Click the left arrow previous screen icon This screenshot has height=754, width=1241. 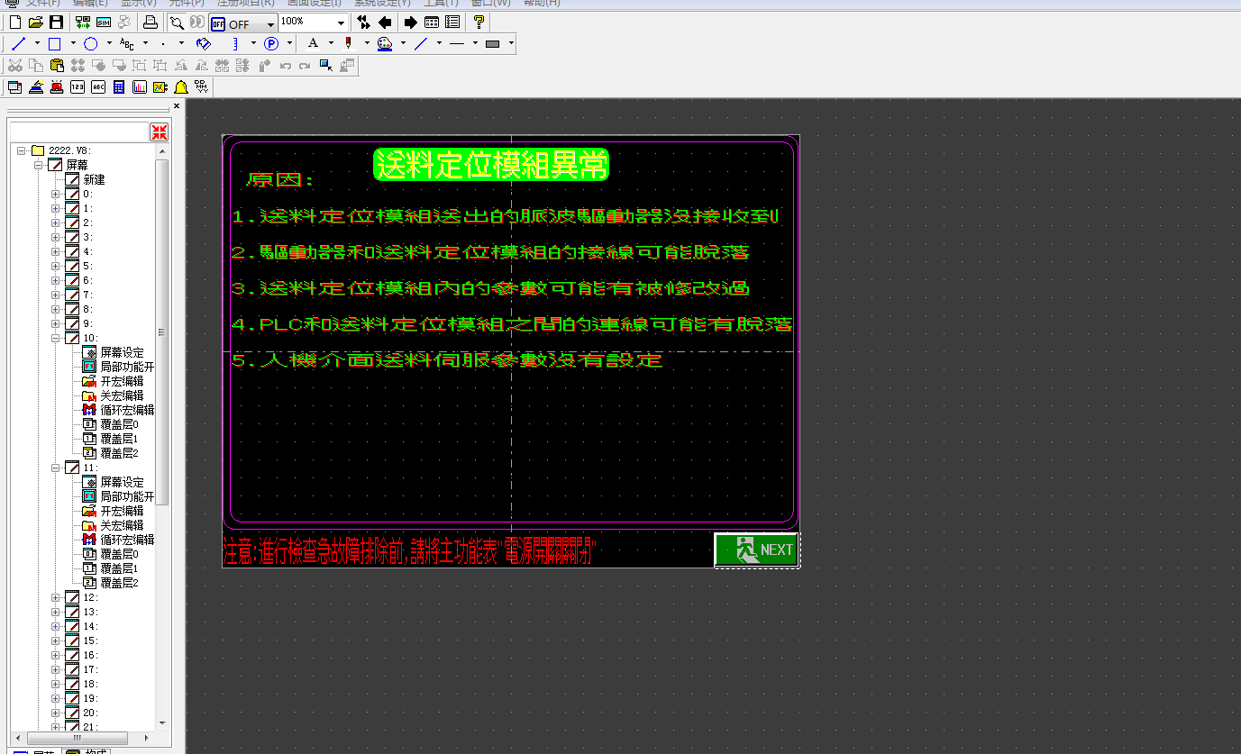385,23
